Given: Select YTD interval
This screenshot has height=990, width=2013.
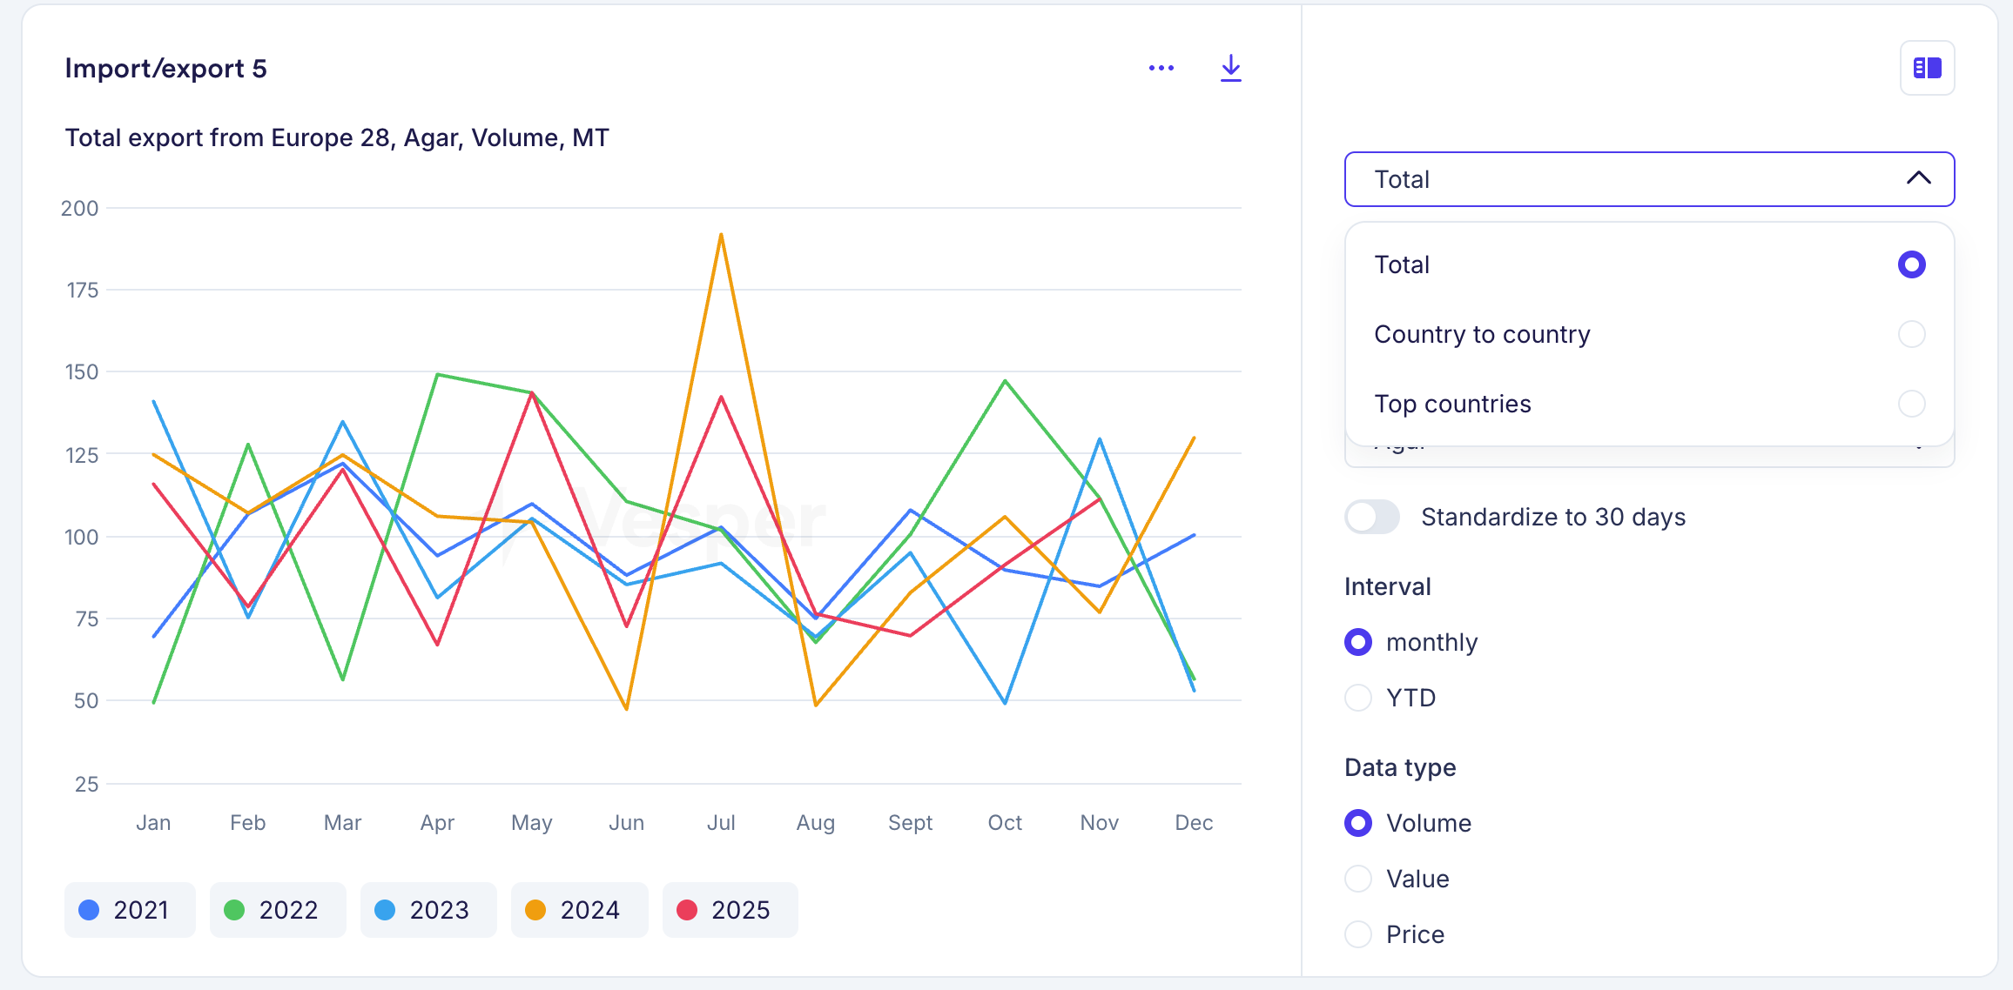Looking at the screenshot, I should 1357,697.
